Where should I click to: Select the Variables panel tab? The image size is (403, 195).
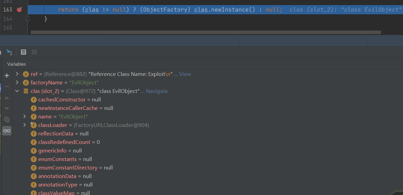pyautogui.click(x=16, y=64)
